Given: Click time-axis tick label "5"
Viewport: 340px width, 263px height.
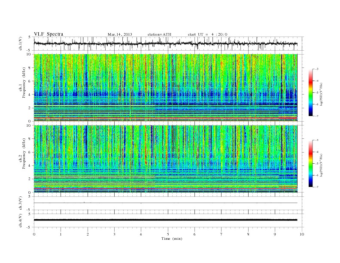Looking at the screenshot, I should pos(168,234).
